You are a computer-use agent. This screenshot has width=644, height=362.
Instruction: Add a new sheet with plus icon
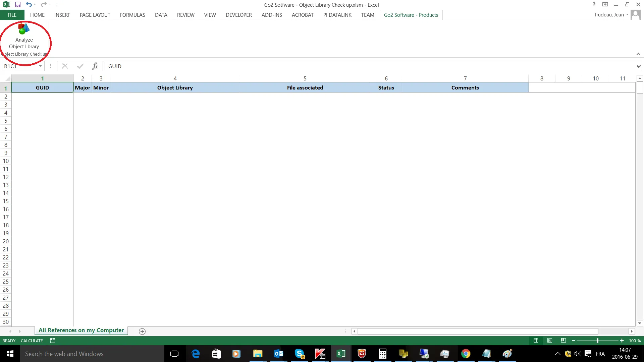(142, 331)
